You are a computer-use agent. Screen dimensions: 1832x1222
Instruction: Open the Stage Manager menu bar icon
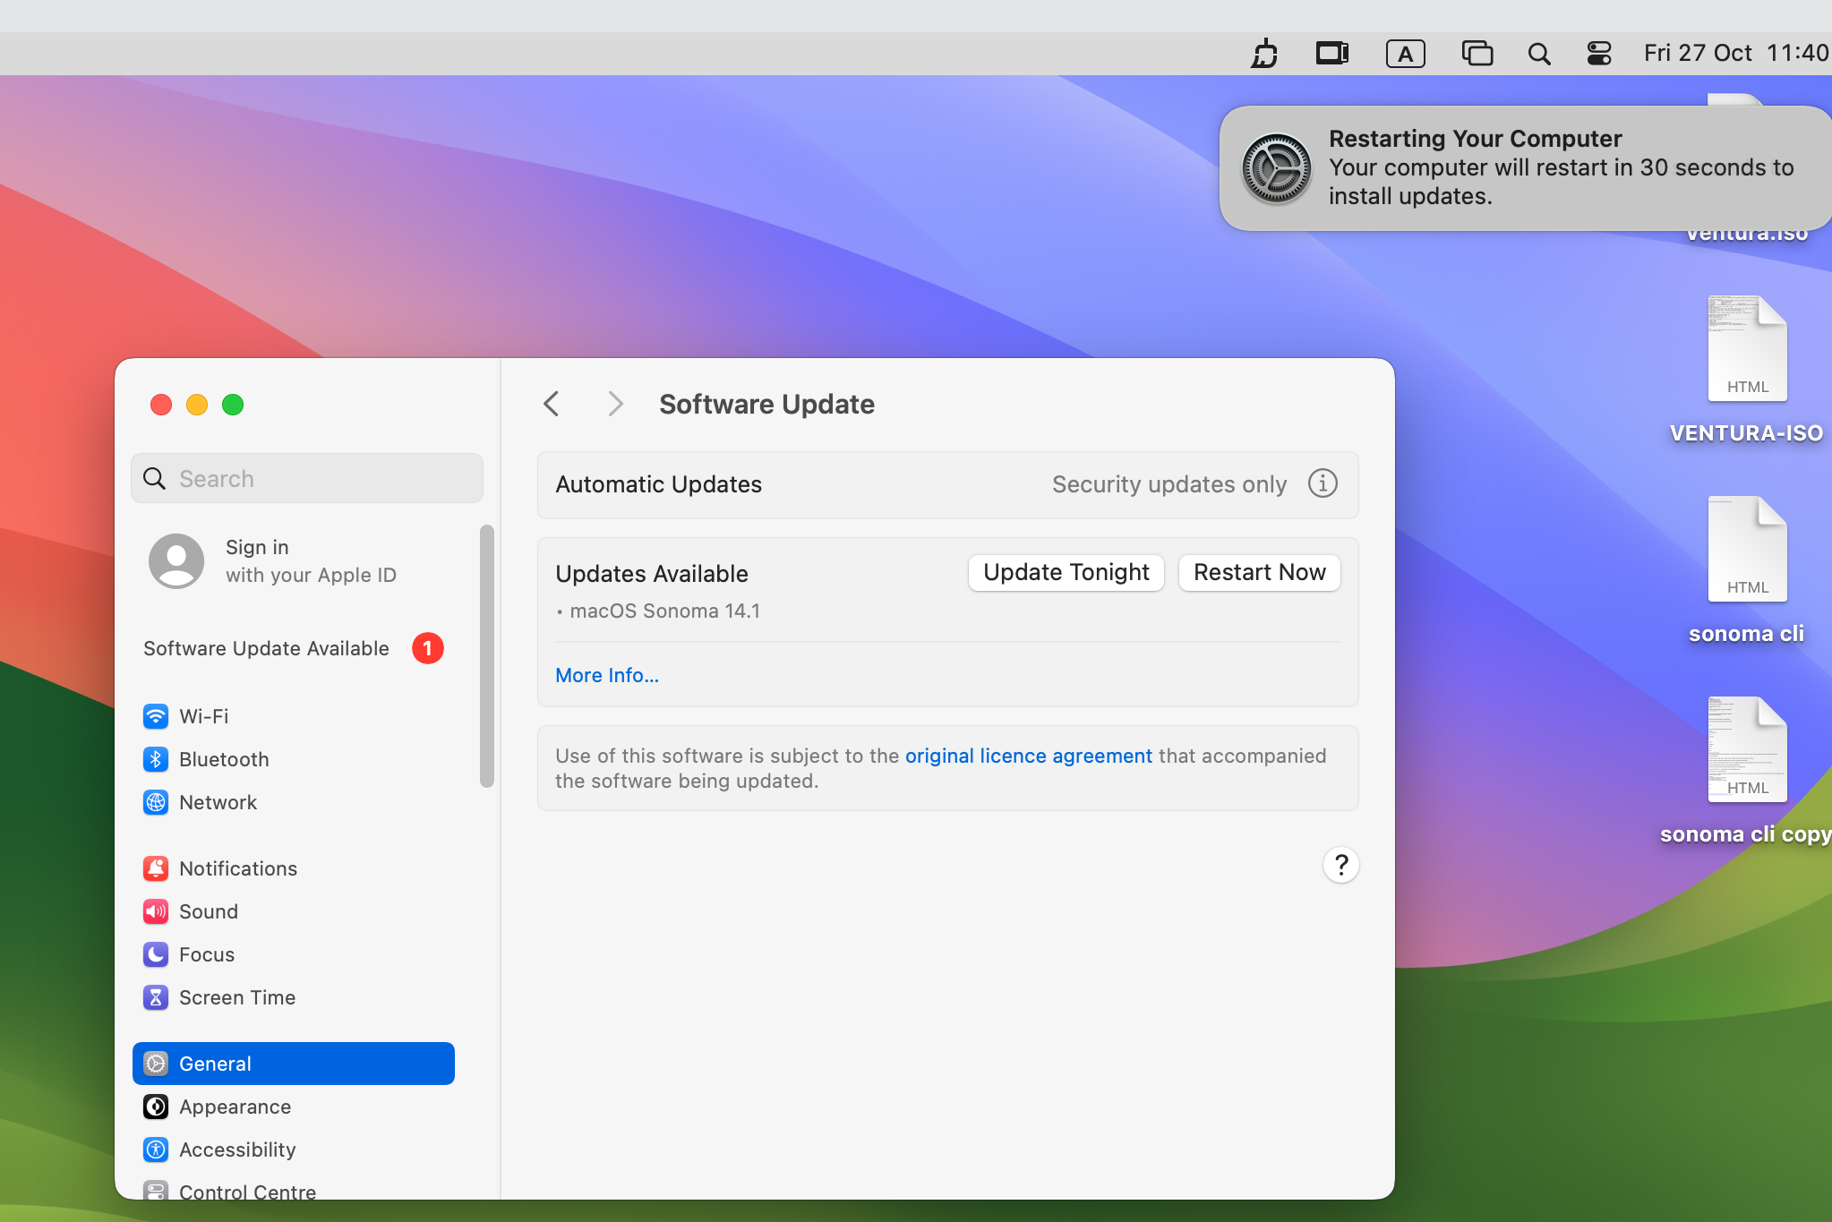point(1477,54)
